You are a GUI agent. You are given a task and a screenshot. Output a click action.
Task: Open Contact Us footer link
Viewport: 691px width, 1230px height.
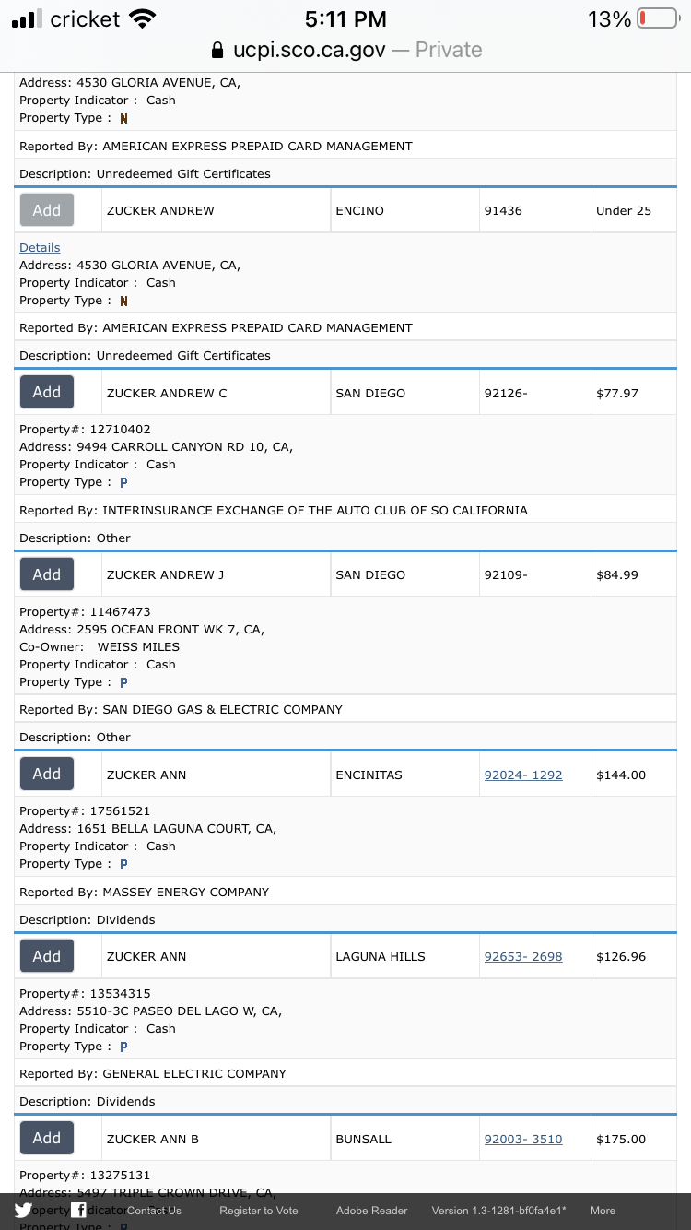point(154,1211)
